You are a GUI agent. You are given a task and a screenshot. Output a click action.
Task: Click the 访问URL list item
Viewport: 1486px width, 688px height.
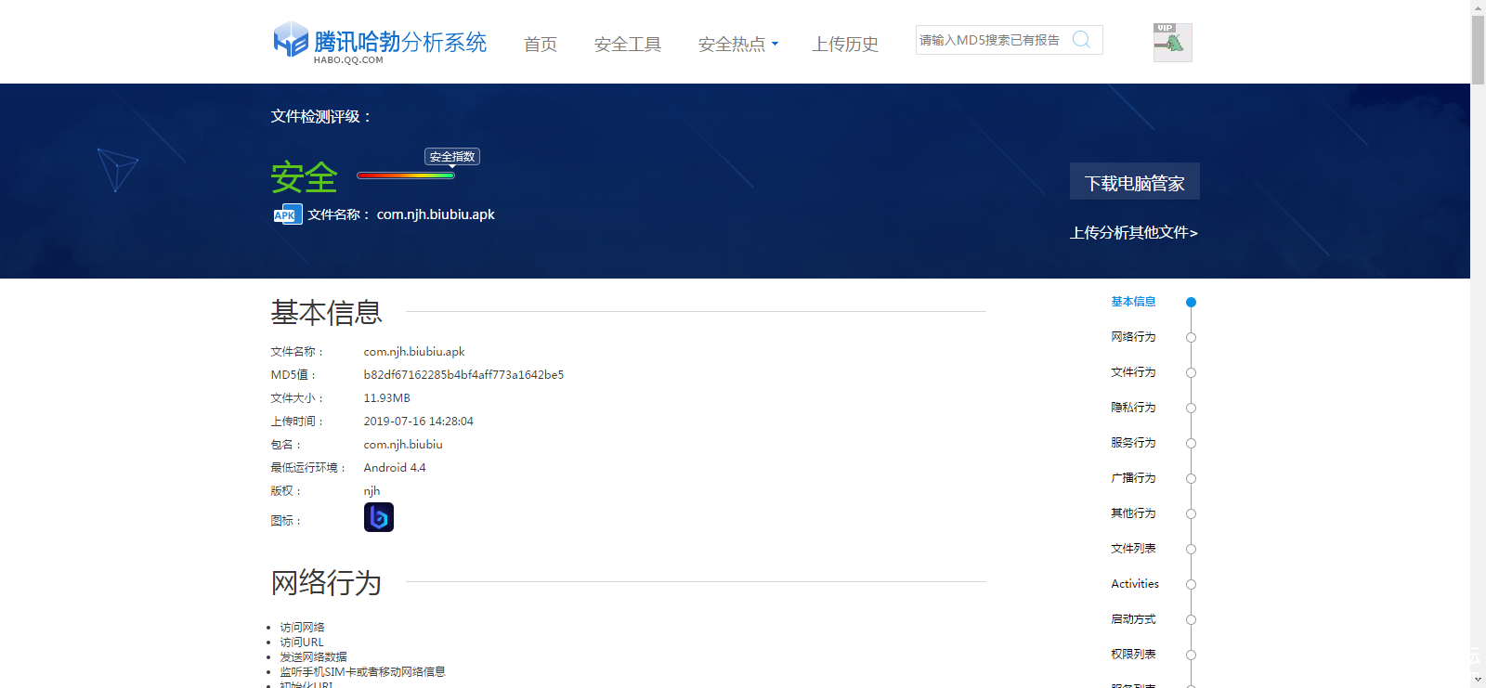tap(302, 643)
